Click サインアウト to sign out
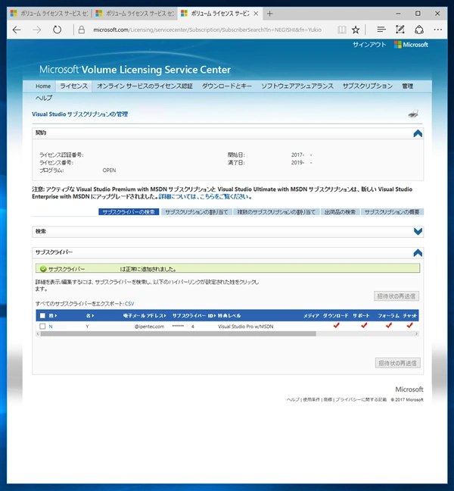454x491 pixels. coord(369,45)
